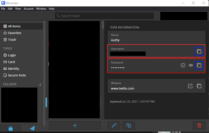Open the Help menu

pyautogui.click(x=51, y=9)
